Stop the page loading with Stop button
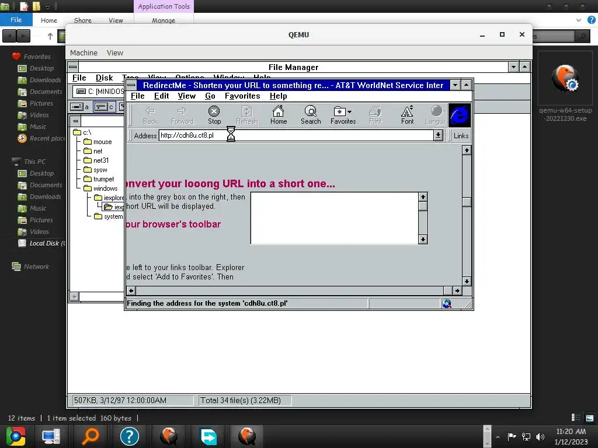This screenshot has width=598, height=448. click(x=214, y=115)
